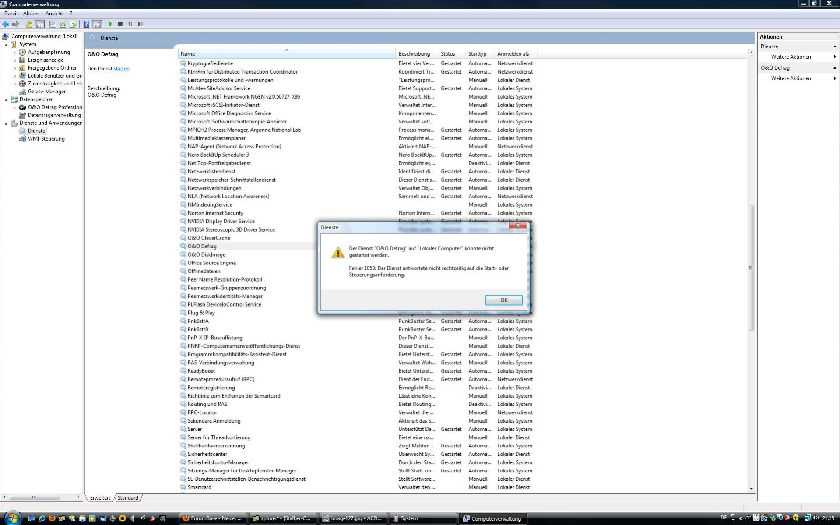
Task: Collapse the Dienste und Anwendungen node
Action: pos(6,123)
